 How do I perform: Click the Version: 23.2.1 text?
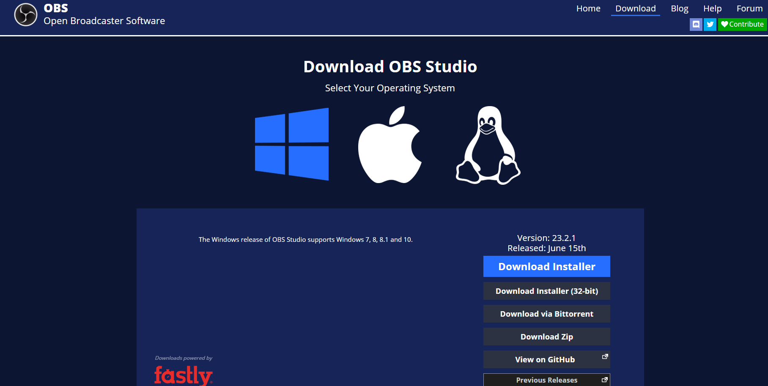pos(546,238)
